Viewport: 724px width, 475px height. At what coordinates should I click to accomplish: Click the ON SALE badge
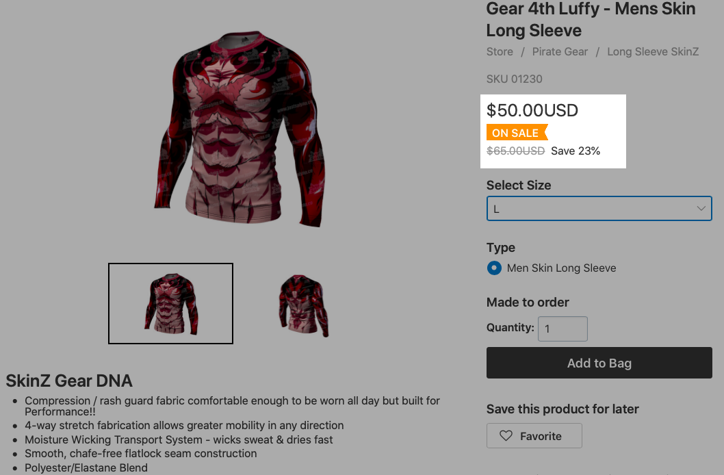click(x=516, y=132)
